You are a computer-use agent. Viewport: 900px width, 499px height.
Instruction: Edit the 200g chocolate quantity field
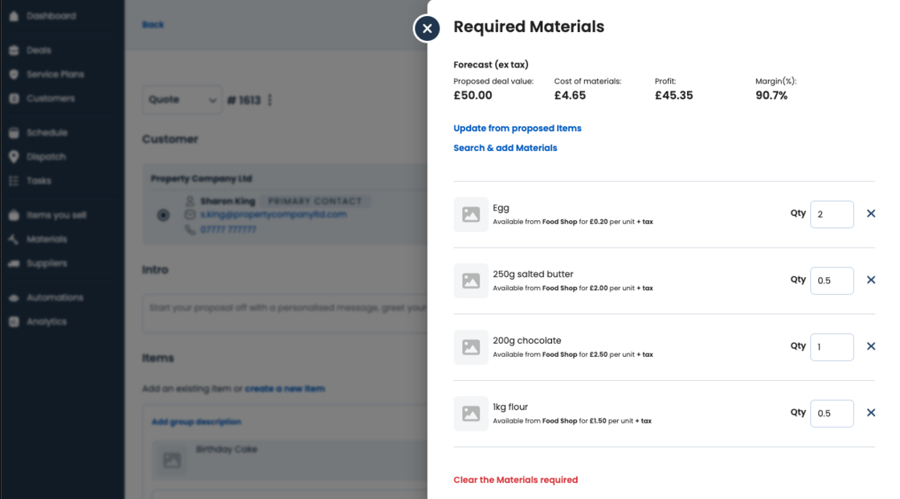click(x=831, y=347)
